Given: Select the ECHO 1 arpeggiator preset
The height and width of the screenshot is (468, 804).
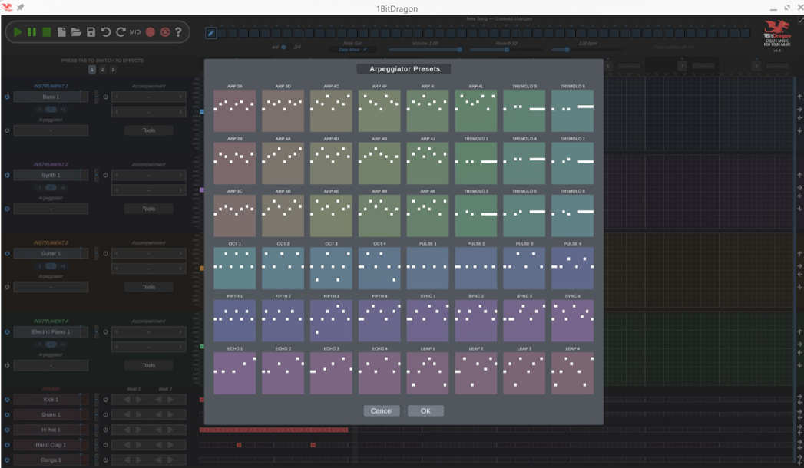Looking at the screenshot, I should click(x=234, y=373).
